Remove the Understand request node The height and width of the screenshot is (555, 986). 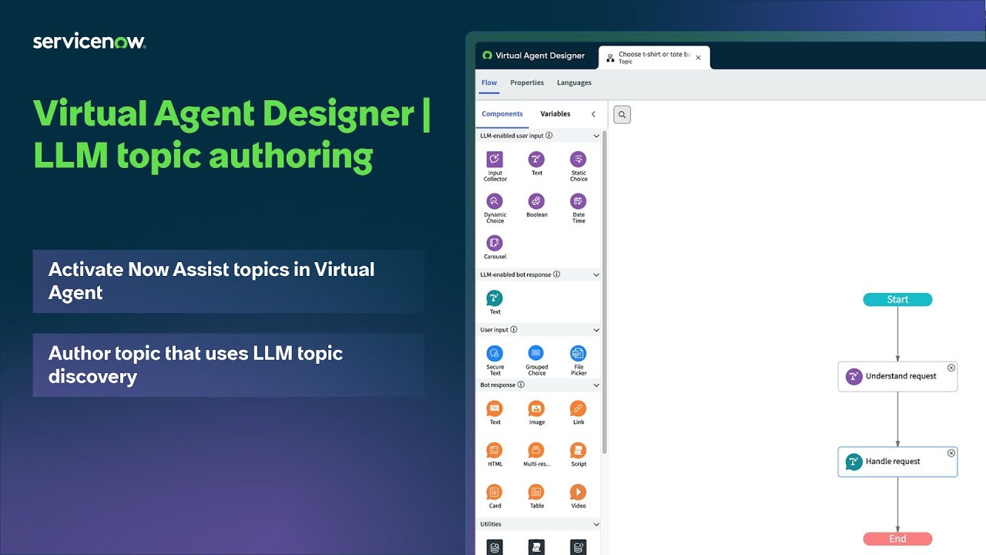pyautogui.click(x=951, y=368)
